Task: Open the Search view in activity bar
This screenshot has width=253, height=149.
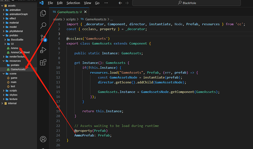Action: pyautogui.click(x=43, y=26)
